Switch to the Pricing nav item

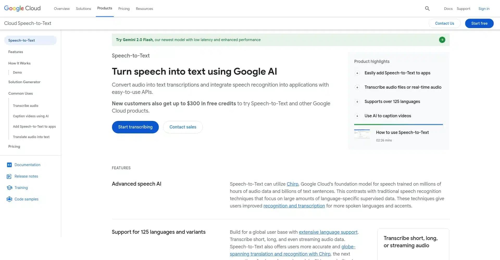124,9
